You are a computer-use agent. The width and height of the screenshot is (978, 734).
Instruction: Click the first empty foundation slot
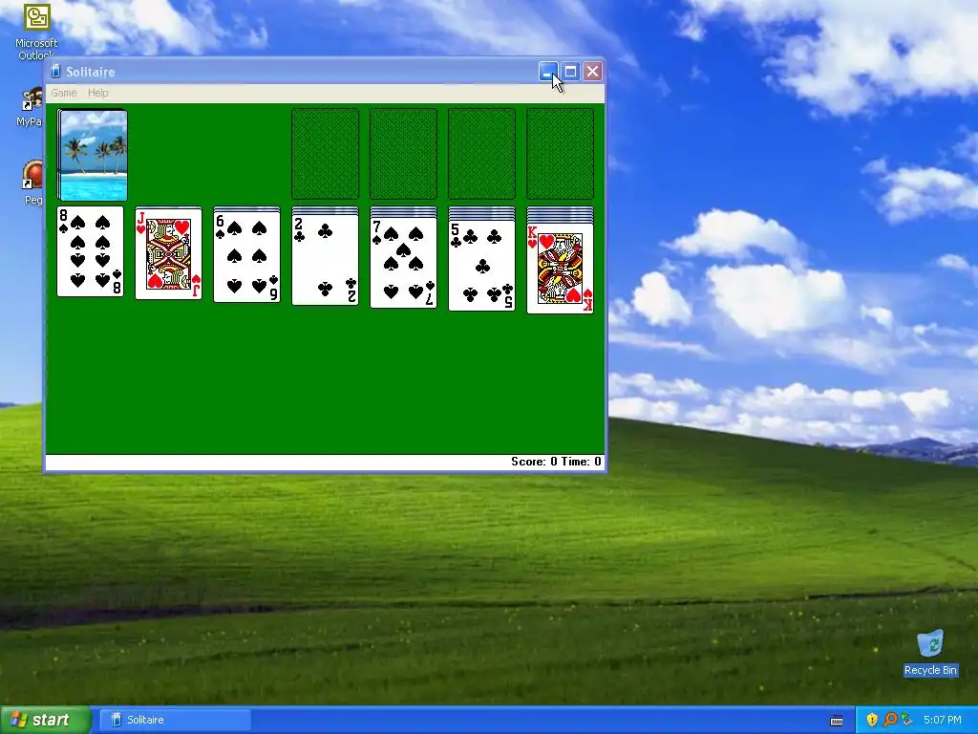(x=325, y=154)
